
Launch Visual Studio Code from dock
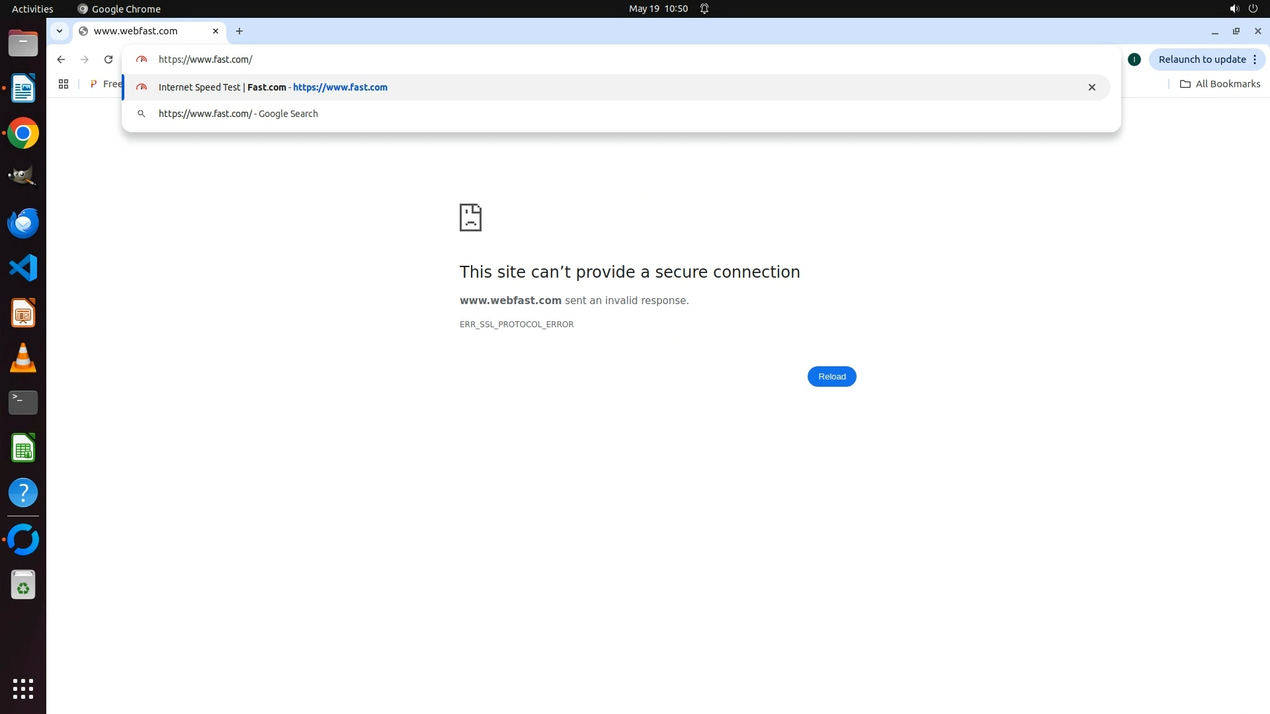23,268
